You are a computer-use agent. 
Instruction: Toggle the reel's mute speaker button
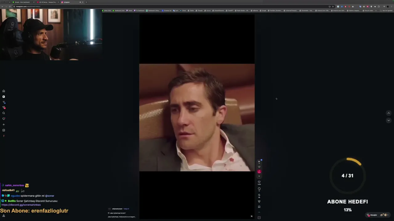(251, 216)
